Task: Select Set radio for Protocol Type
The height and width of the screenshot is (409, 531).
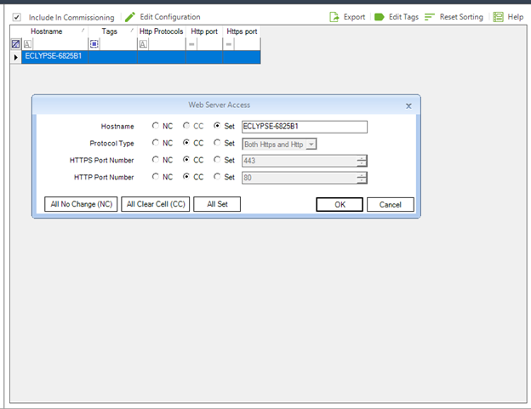Action: pyautogui.click(x=218, y=144)
